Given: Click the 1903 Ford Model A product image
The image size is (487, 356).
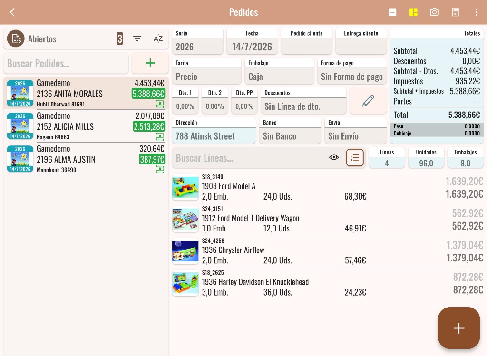Looking at the screenshot, I should (185, 187).
